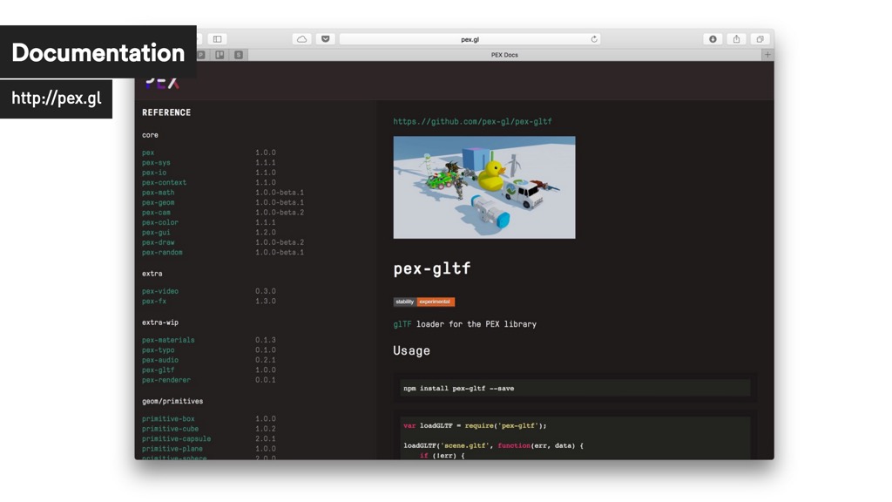The image size is (892, 502).
Task: Reload the page with refresh icon
Action: tap(594, 39)
